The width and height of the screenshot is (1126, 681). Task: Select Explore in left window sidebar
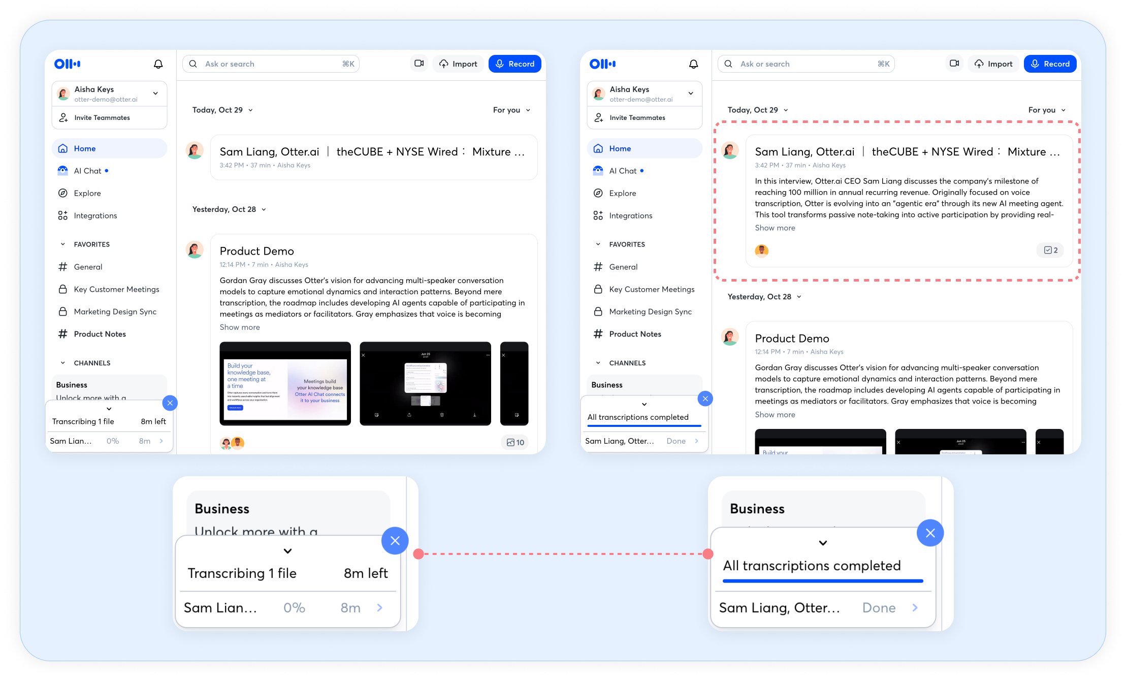[109, 193]
